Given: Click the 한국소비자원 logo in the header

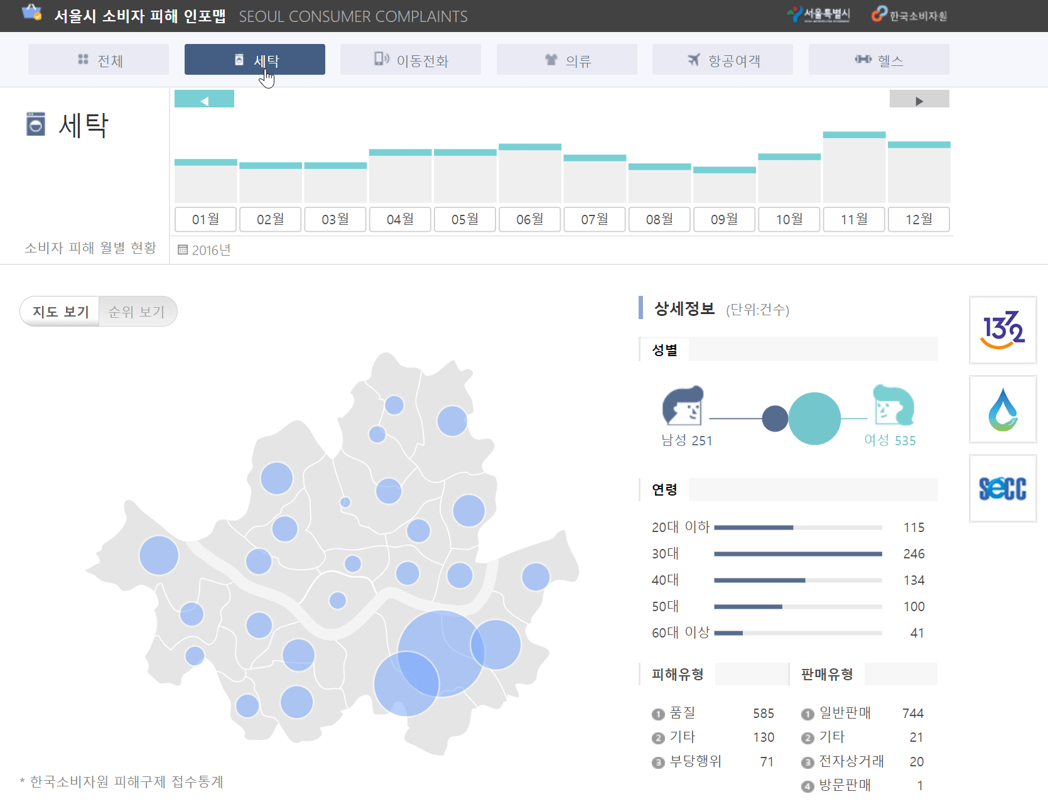Looking at the screenshot, I should point(909,15).
